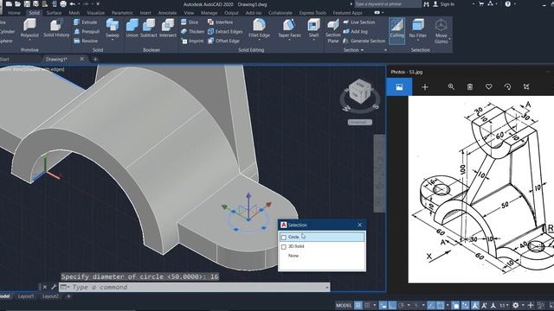The height and width of the screenshot is (311, 554).
Task: Choose the Presspull command
Action: [87, 31]
